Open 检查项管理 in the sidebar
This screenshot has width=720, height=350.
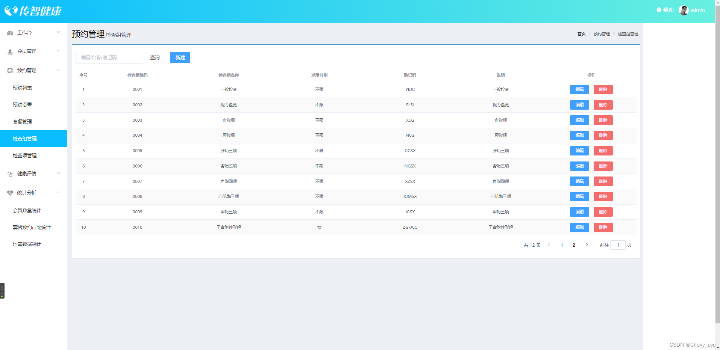(x=25, y=155)
